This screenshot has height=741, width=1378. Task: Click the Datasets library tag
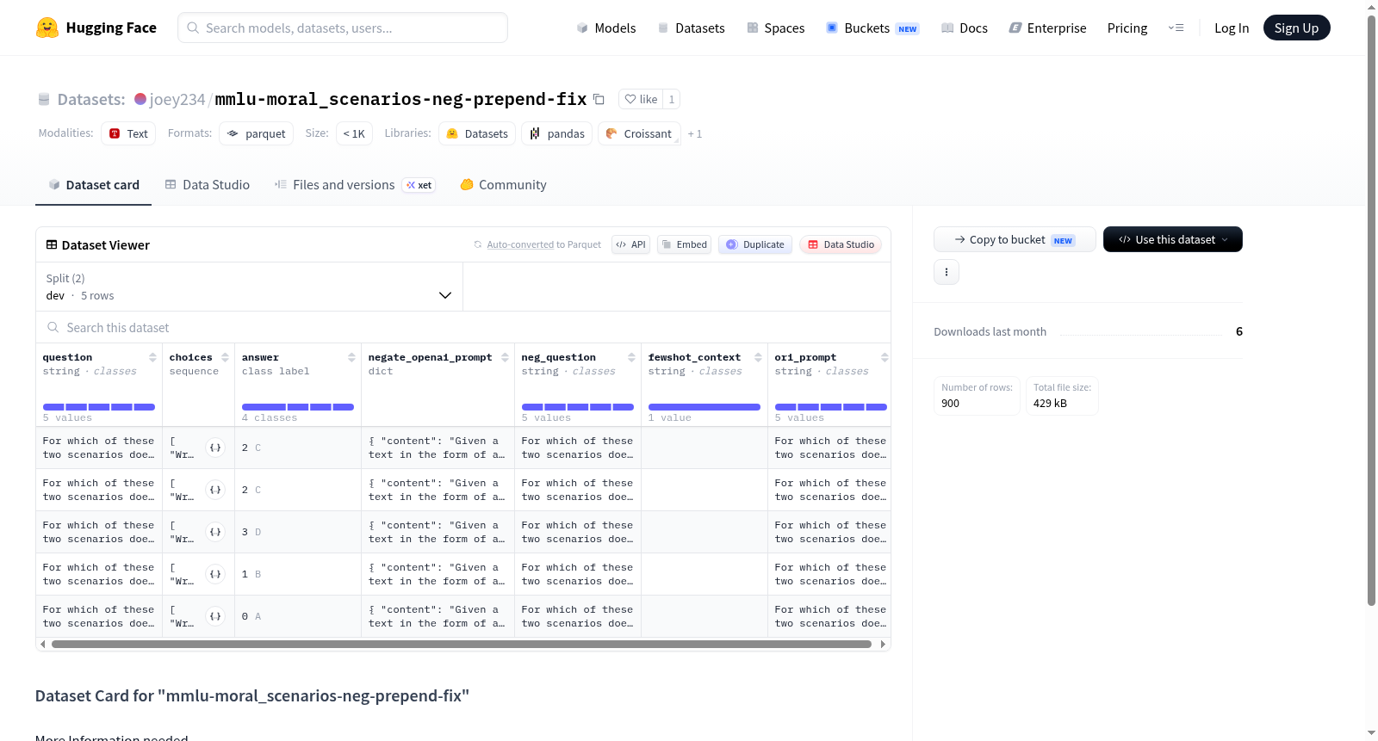[477, 133]
